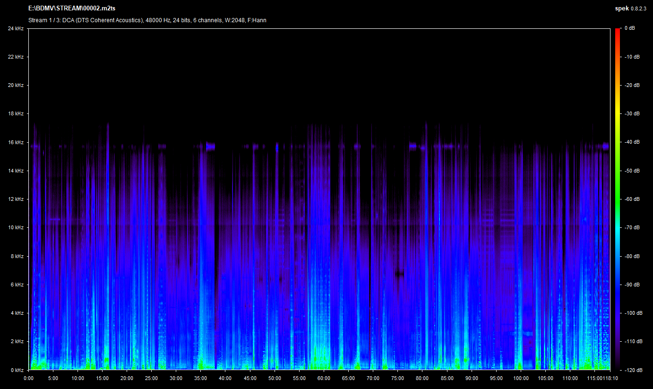Click the 0 dB scale label
Viewport: 653px width, 389px height.
[x=629, y=28]
